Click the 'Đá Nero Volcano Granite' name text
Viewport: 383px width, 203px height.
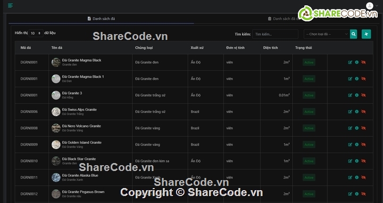tap(81, 126)
